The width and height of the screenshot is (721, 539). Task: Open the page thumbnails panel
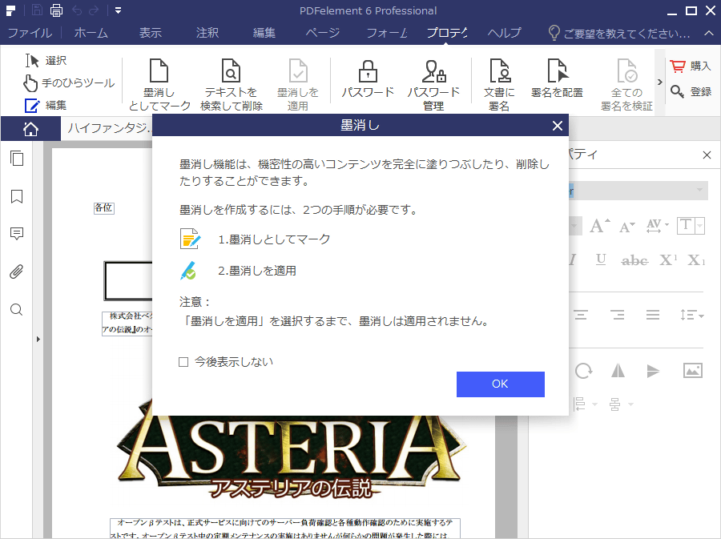pyautogui.click(x=17, y=159)
